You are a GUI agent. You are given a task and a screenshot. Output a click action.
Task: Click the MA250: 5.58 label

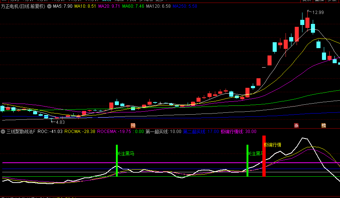[185, 6]
